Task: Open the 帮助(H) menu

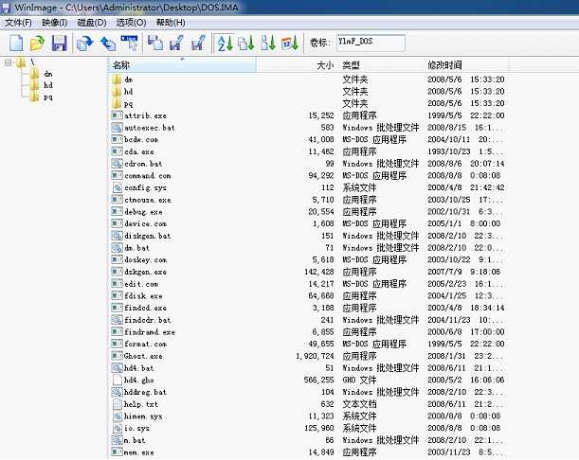Action: pos(171,23)
